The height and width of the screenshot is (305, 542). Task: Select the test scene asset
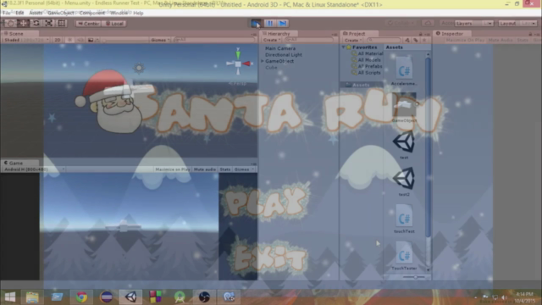(404, 145)
